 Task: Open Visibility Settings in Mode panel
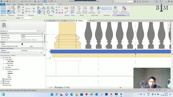[85, 10]
